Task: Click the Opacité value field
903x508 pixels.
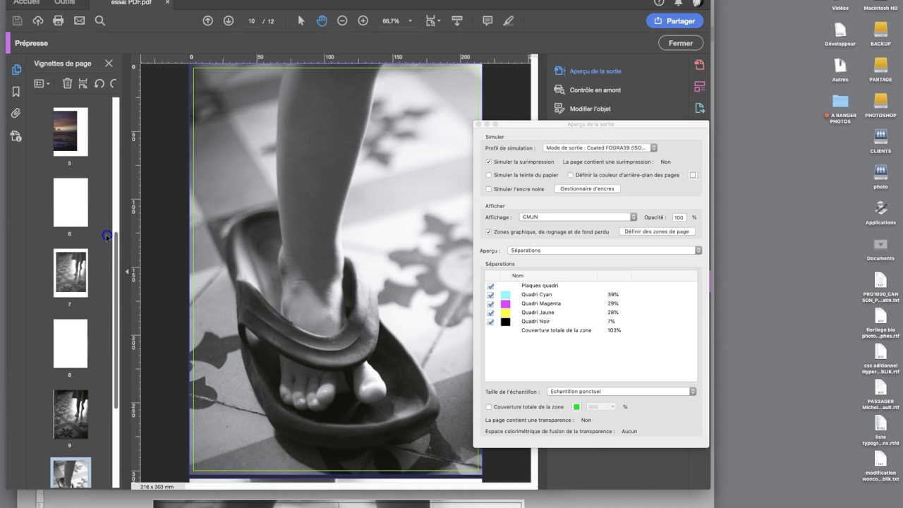Action: (679, 217)
